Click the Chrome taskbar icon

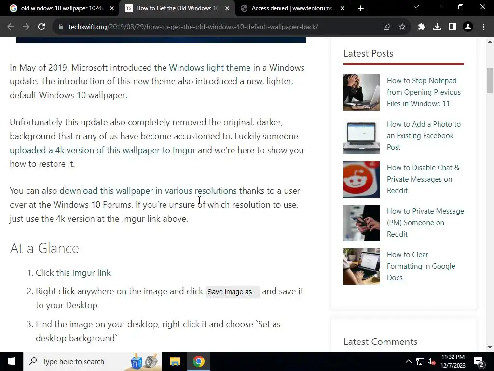pos(199,361)
